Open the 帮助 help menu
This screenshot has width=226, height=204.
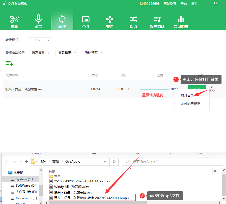point(184,4)
